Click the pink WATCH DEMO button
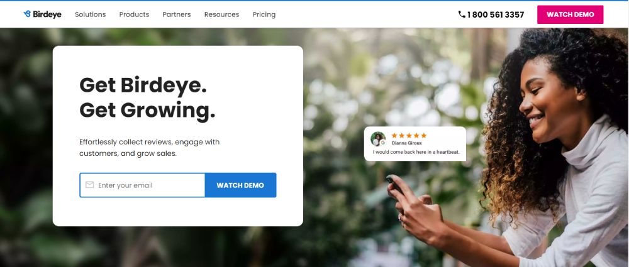The image size is (629, 267). click(570, 14)
